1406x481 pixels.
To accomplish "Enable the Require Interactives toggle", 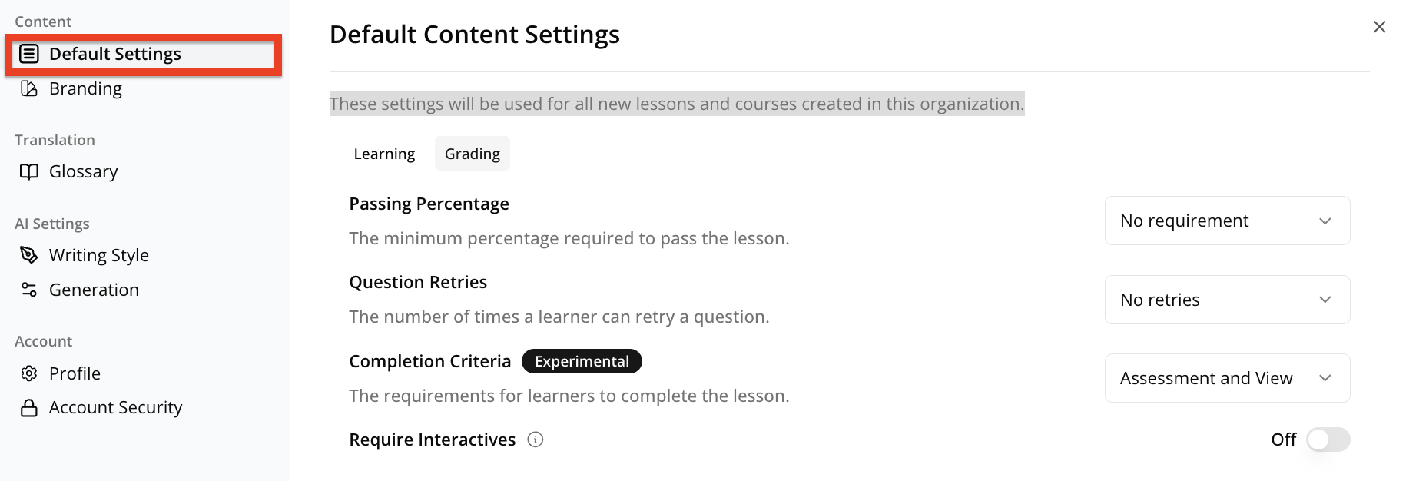I will pos(1328,440).
